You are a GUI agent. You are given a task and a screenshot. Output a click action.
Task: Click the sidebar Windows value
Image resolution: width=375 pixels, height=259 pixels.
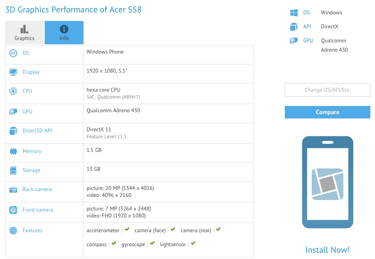[x=331, y=13]
